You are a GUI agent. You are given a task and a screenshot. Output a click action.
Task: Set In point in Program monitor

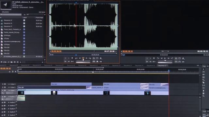click(x=147, y=58)
